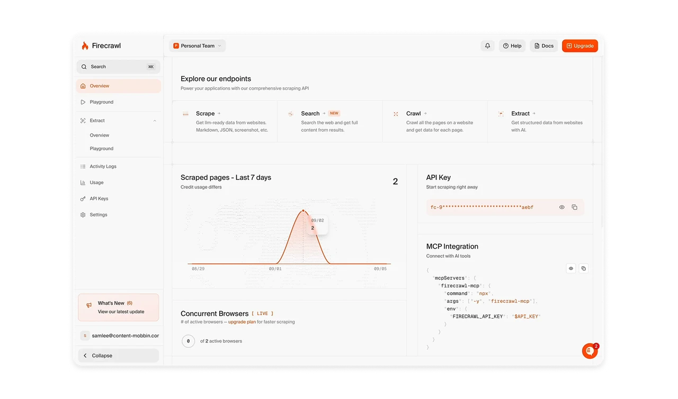Image resolution: width=678 pixels, height=399 pixels.
Task: Open the Usage page
Action: 119,183
